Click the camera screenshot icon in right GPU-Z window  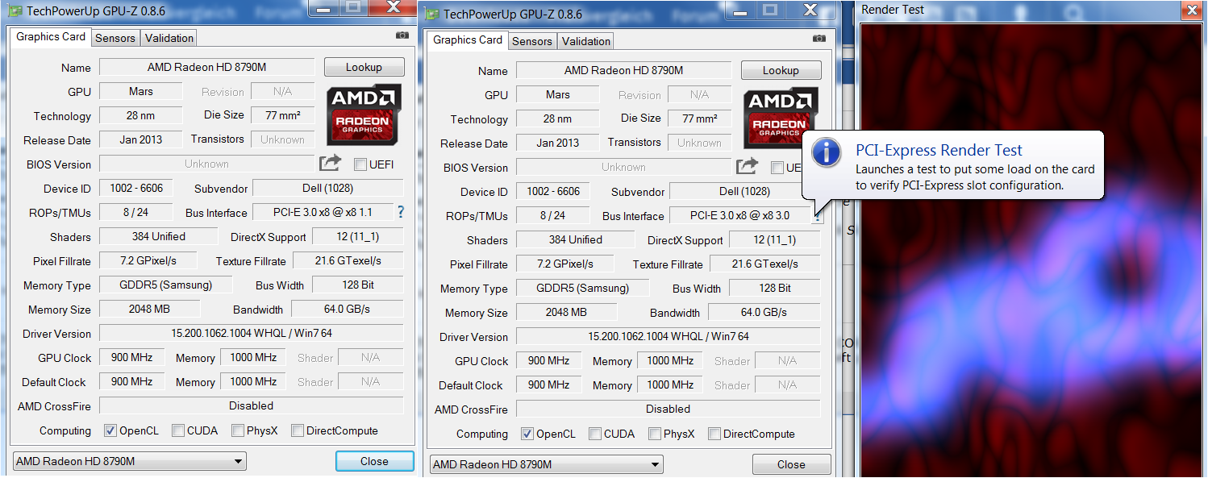(819, 39)
